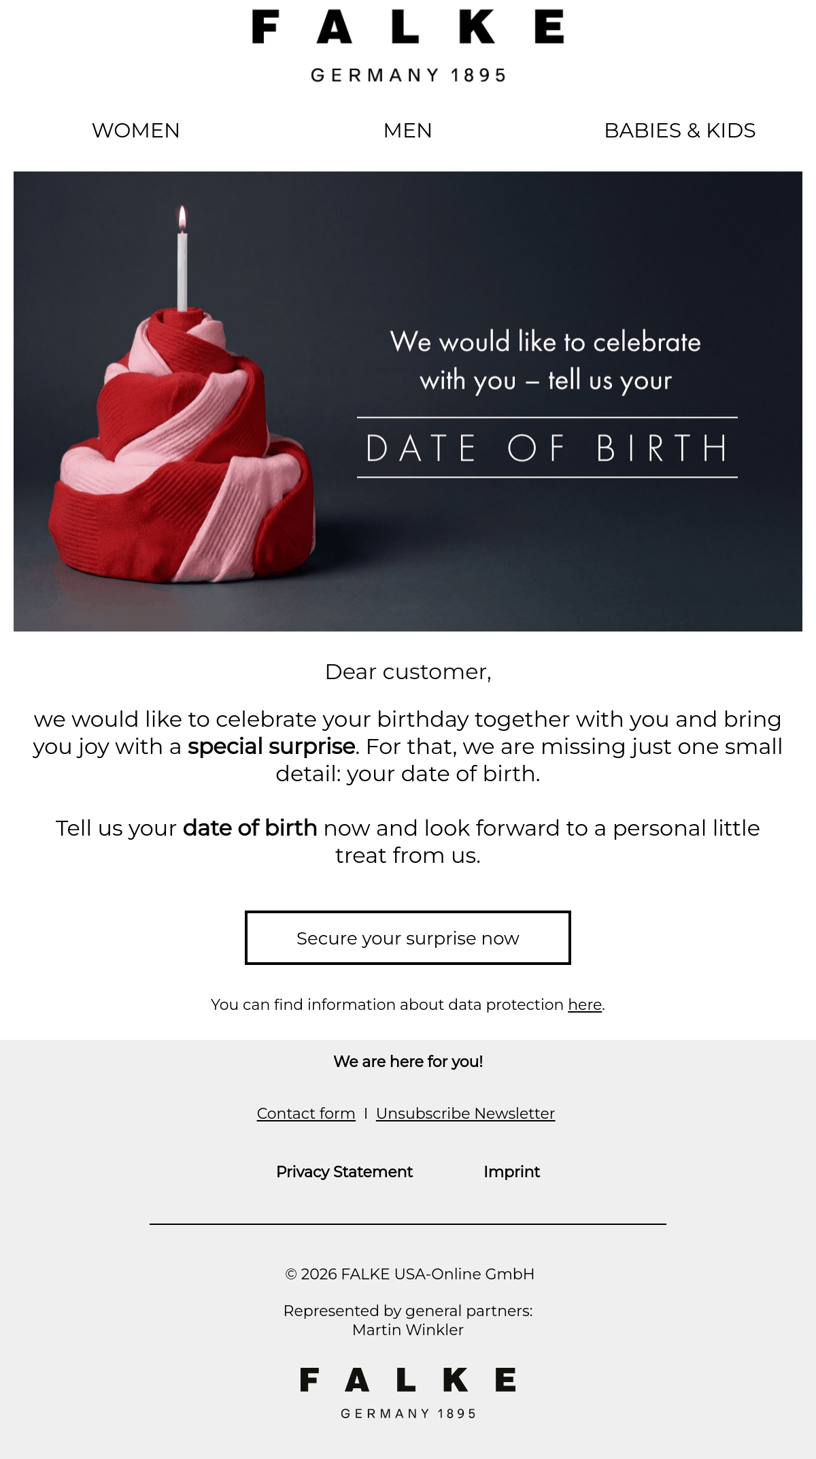The image size is (816, 1459).
Task: Click the GERMANY 1895 header tagline
Action: coord(408,75)
